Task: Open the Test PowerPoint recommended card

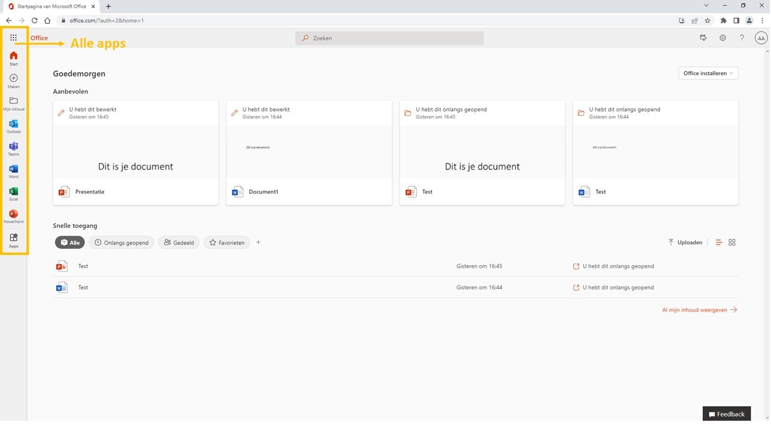Action: click(x=482, y=153)
